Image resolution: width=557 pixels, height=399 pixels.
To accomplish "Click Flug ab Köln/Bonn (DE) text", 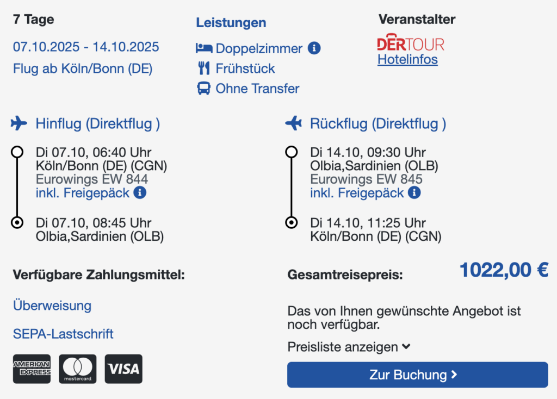I will point(83,68).
